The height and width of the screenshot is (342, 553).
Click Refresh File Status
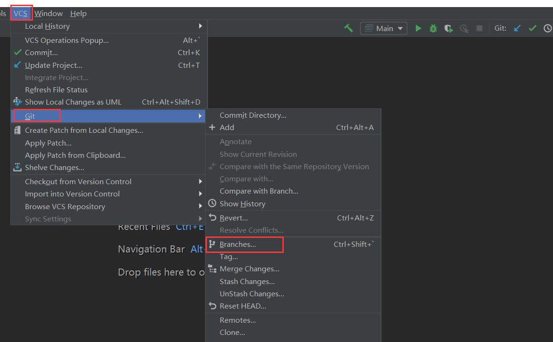point(108,90)
